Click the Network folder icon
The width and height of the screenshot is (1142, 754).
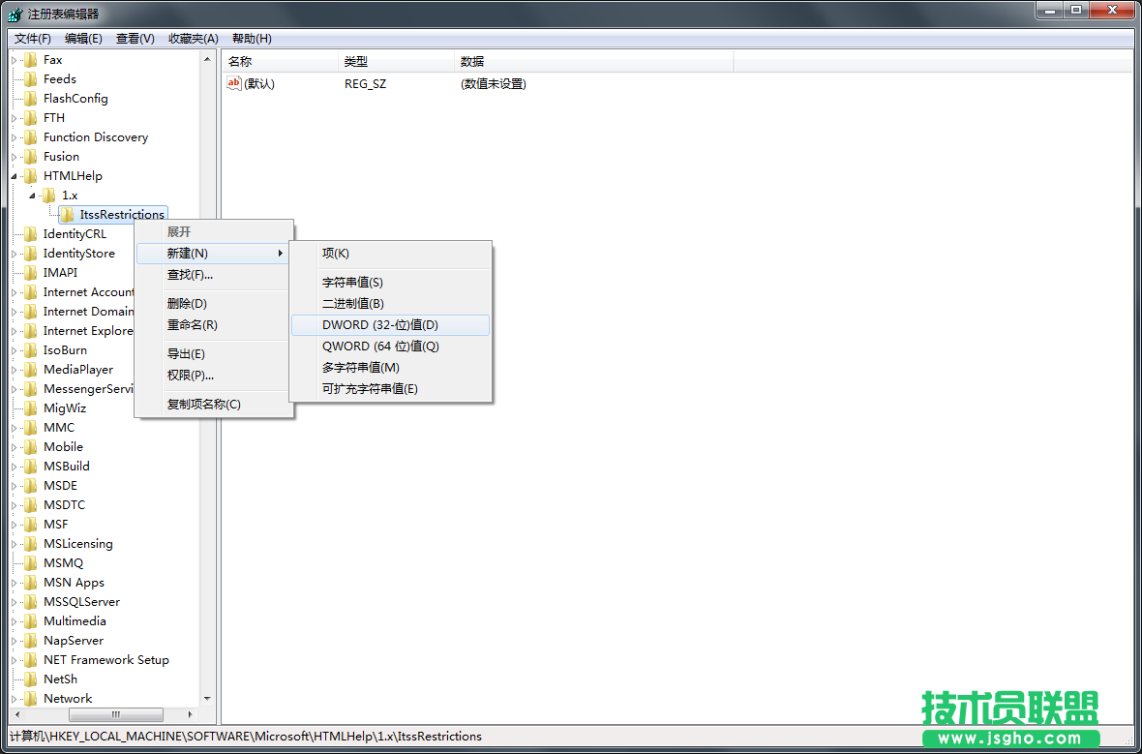pyautogui.click(x=32, y=698)
